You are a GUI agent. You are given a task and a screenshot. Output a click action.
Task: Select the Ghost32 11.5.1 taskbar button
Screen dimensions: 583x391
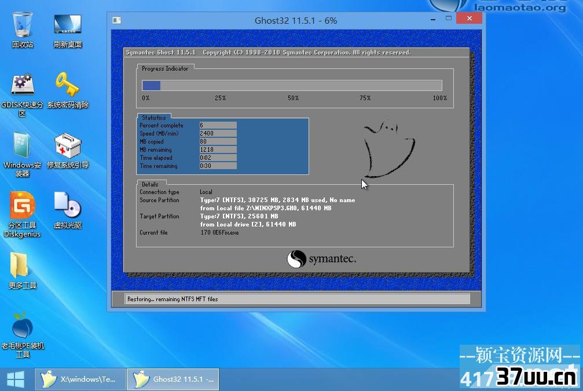click(x=173, y=379)
